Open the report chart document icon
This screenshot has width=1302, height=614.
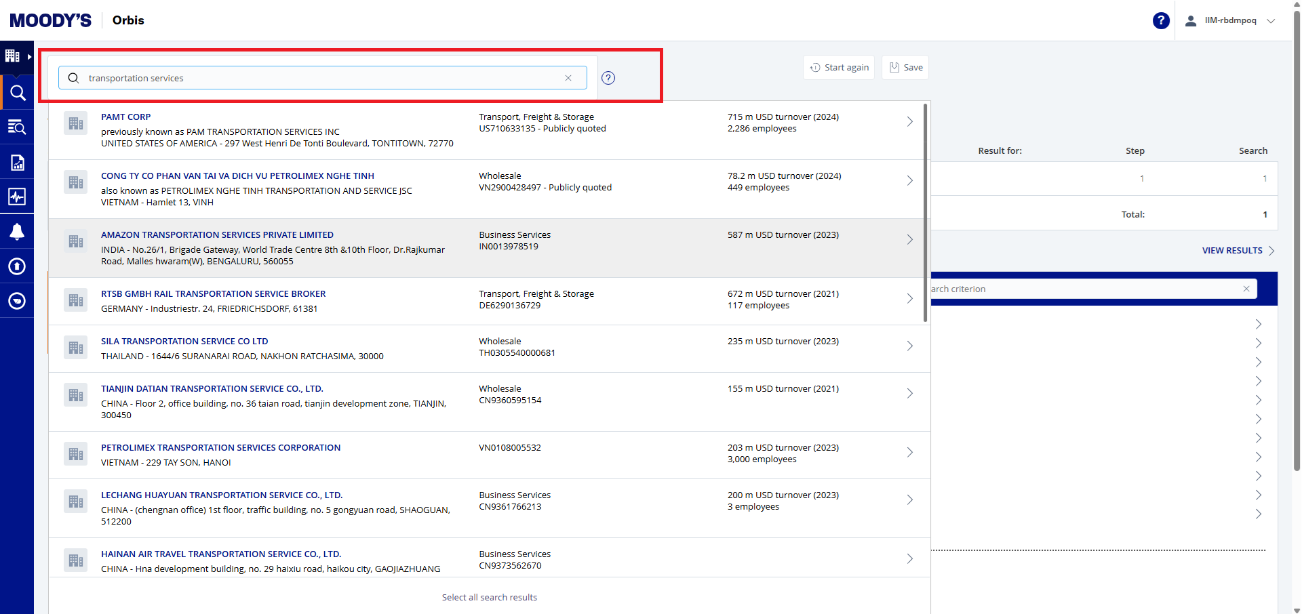17,162
